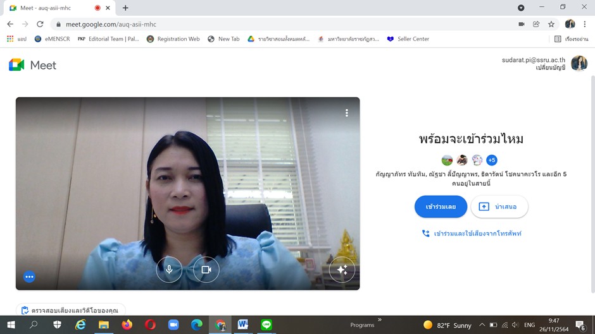
Task: Click the +5 participants badge
Action: [492, 160]
